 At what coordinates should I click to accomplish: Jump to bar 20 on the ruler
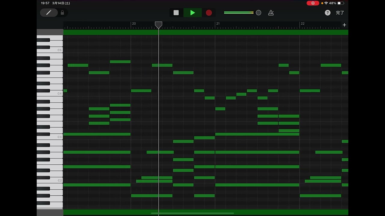coord(134,23)
